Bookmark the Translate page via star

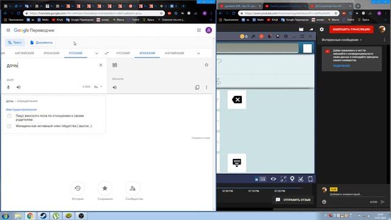161,13
